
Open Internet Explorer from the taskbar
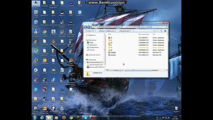tap(42, 118)
